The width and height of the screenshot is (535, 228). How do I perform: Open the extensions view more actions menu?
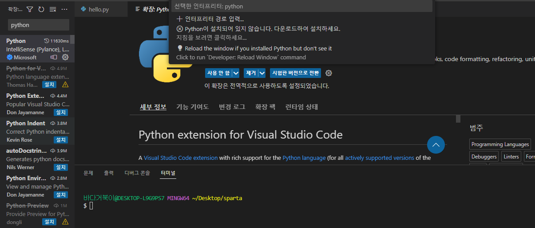pos(64,9)
